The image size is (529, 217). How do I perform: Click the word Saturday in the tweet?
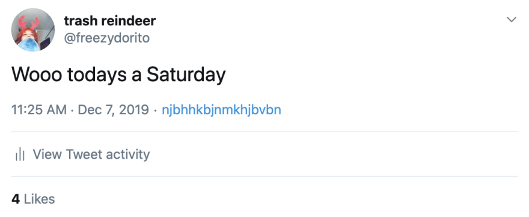[x=186, y=75]
